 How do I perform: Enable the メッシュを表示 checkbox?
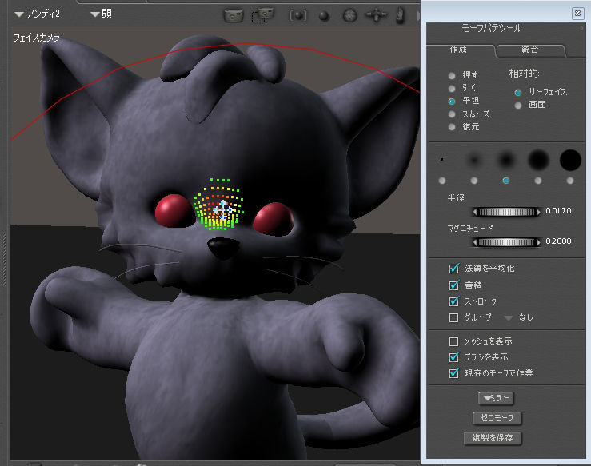click(x=453, y=341)
